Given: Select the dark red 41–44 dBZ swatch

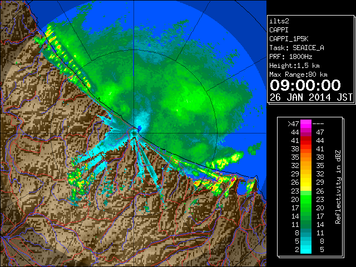Looking at the screenshot, I should click(x=305, y=141).
